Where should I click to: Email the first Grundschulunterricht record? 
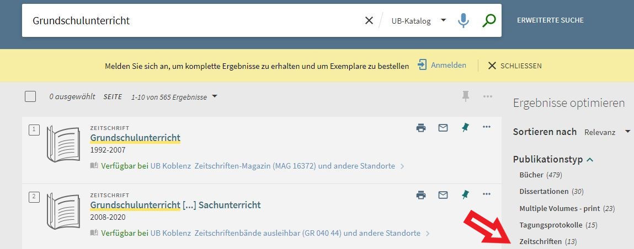(x=443, y=127)
